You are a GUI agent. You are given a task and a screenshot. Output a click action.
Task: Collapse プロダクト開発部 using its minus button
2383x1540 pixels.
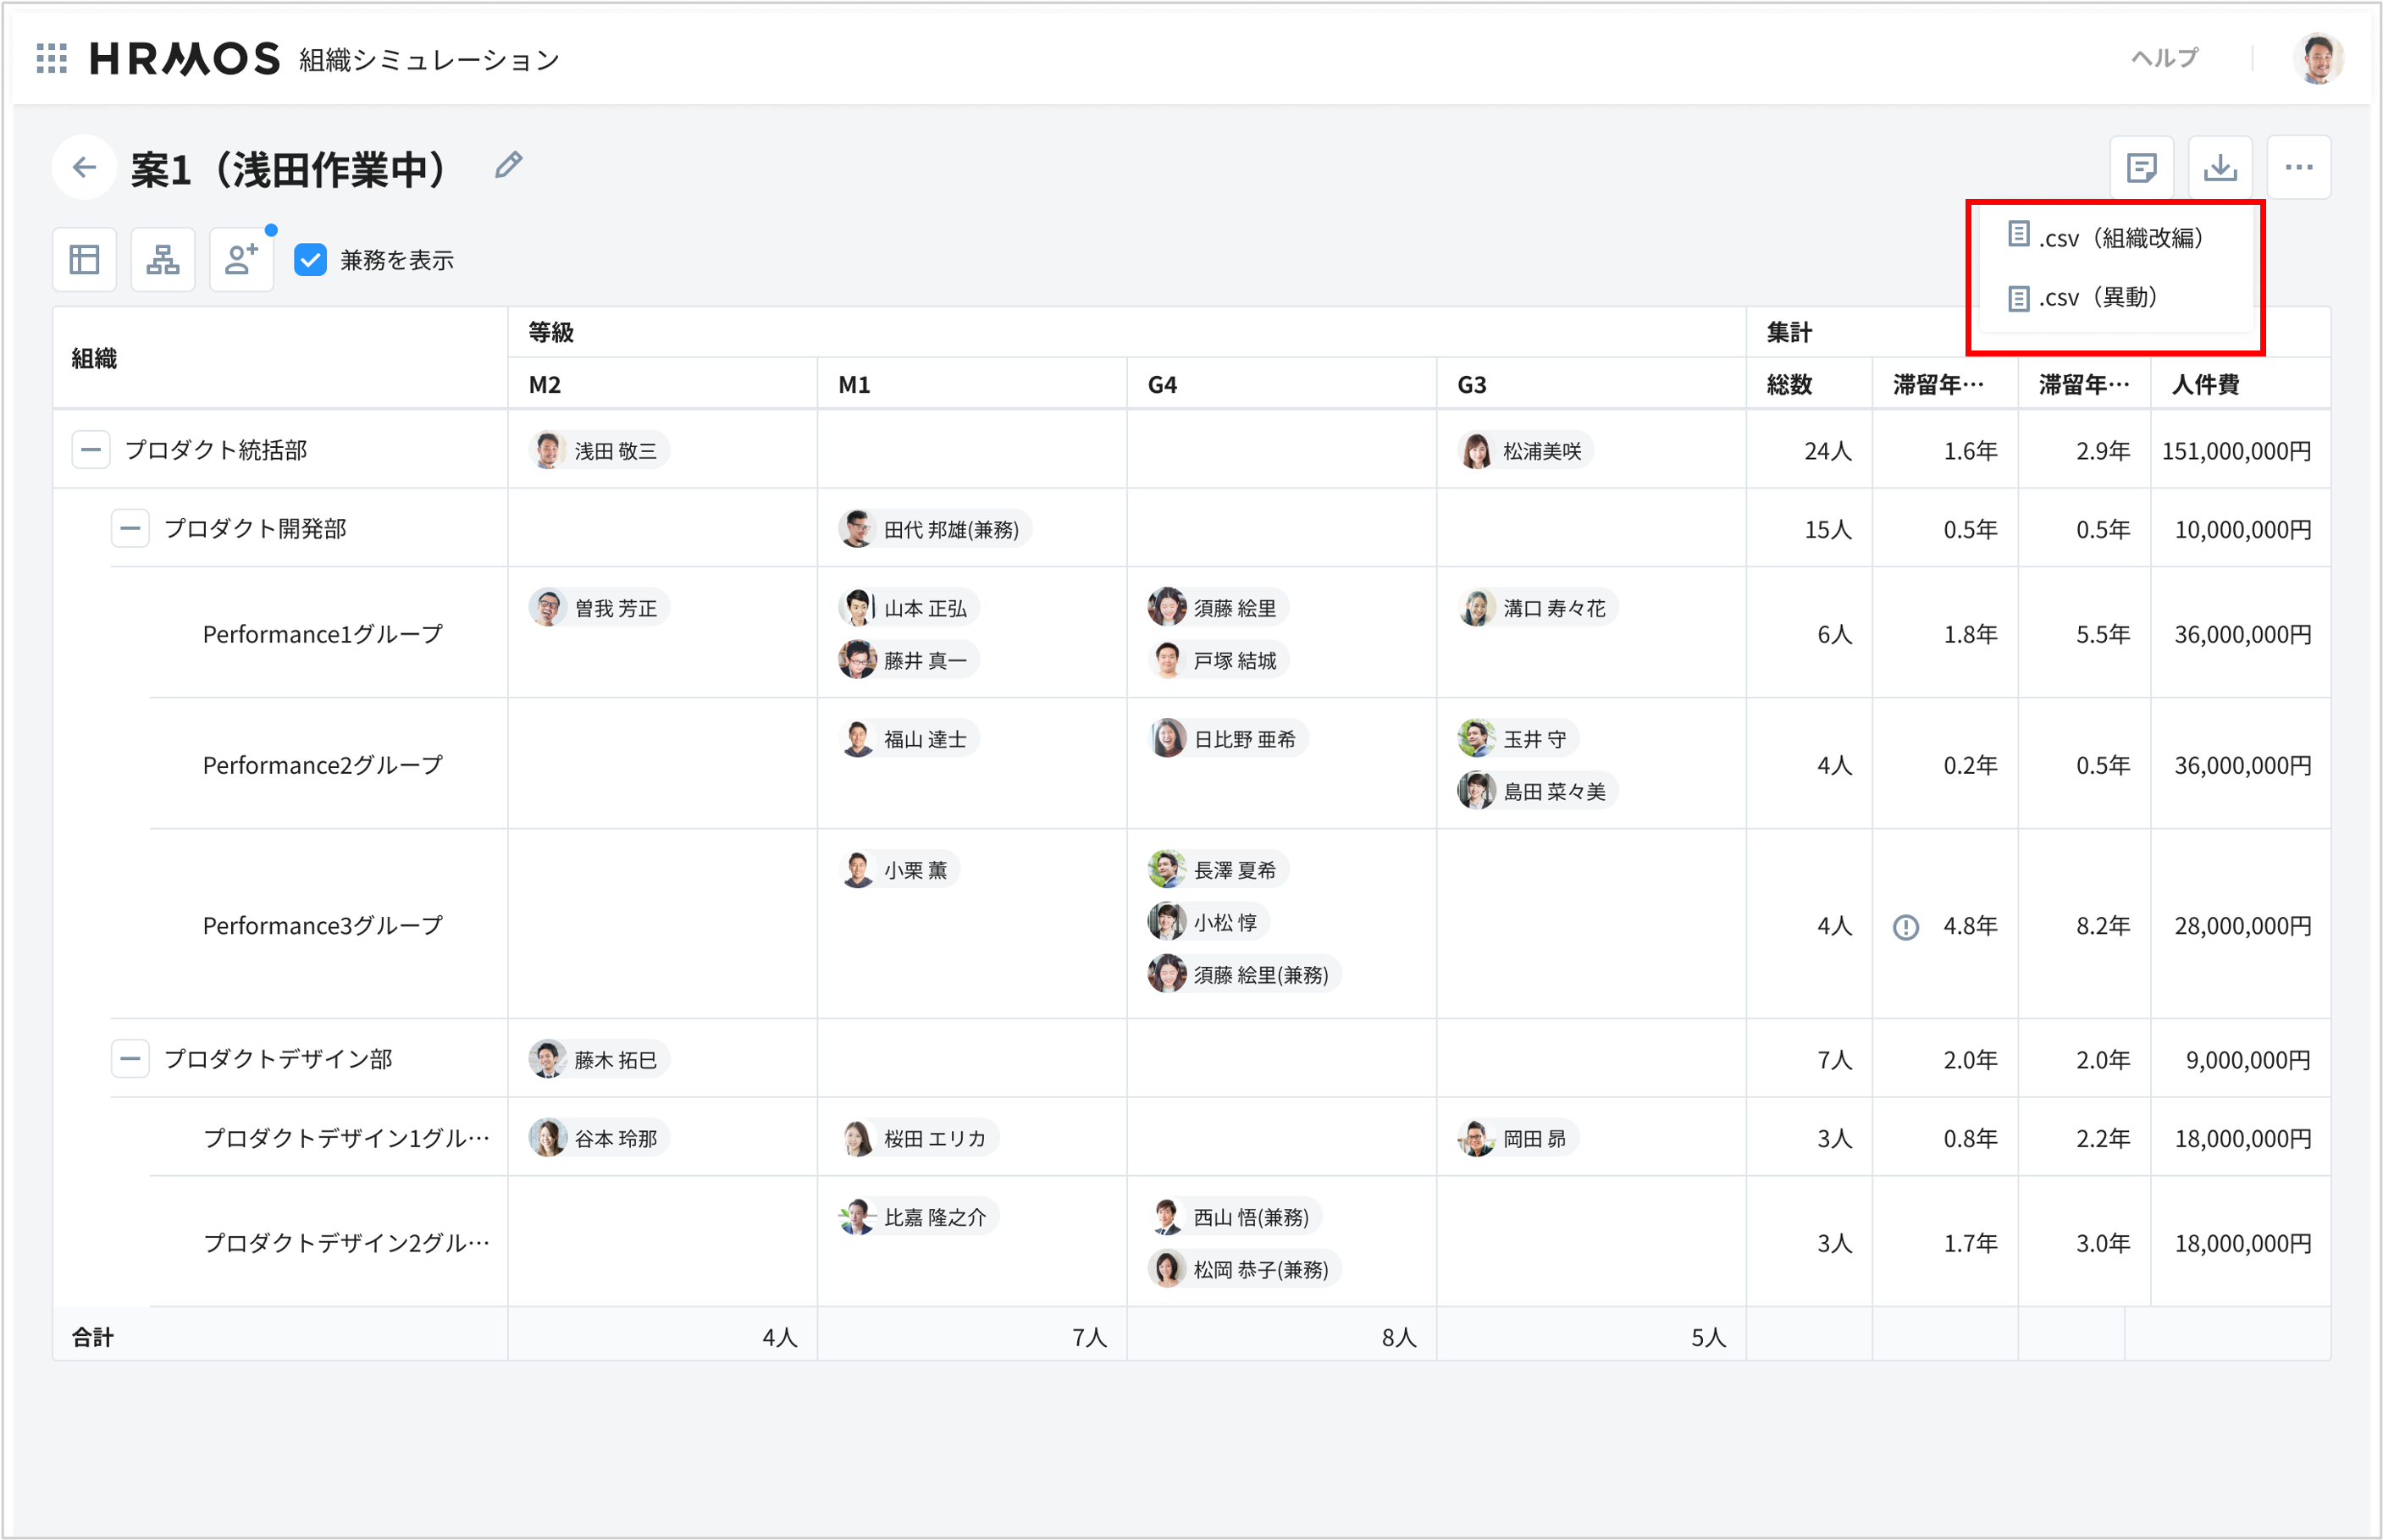pos(130,528)
